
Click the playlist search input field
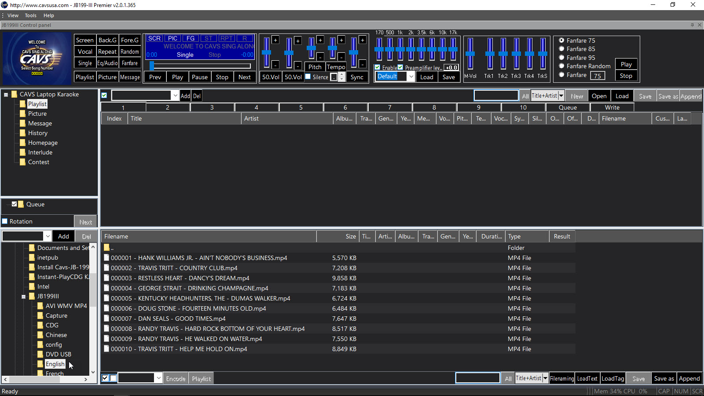click(x=496, y=95)
